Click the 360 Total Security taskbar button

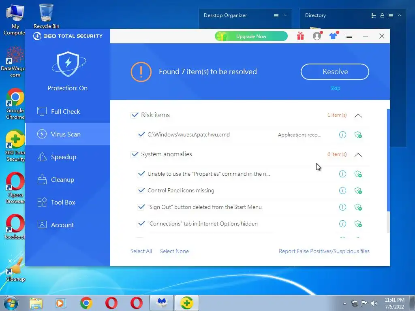(186, 303)
